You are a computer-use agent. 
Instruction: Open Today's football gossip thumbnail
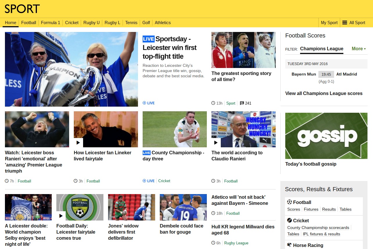click(x=326, y=135)
